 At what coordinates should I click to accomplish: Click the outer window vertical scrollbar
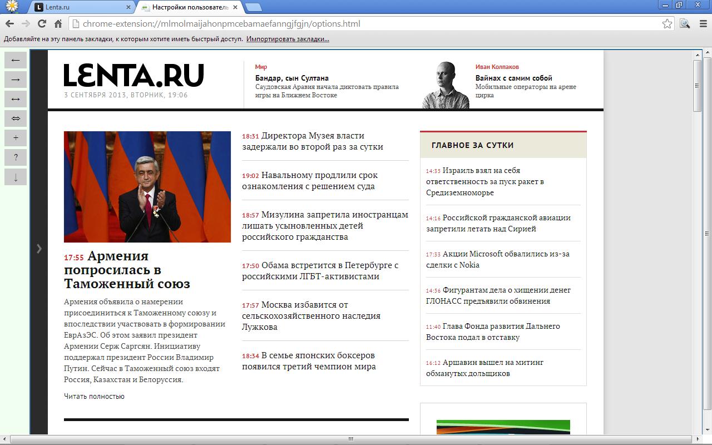(707, 234)
